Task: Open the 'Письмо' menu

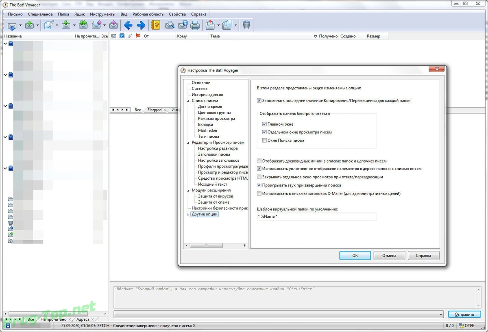Action: click(15, 14)
